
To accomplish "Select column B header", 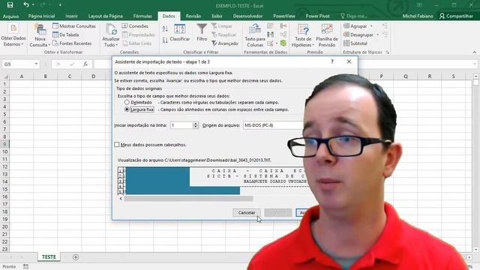I will [45, 76].
